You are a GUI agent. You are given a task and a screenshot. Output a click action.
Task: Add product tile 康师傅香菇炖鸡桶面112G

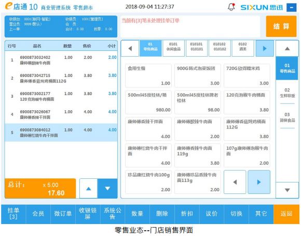pos(247,129)
